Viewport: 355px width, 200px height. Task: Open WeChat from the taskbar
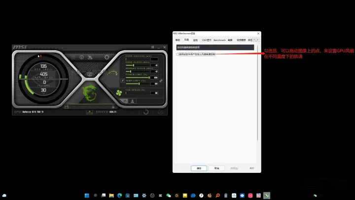point(169,196)
